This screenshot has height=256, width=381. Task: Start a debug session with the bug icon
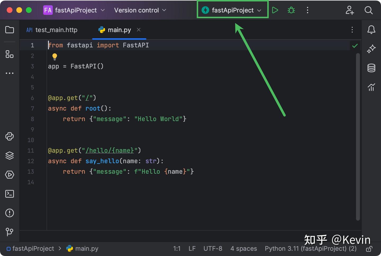click(x=291, y=10)
